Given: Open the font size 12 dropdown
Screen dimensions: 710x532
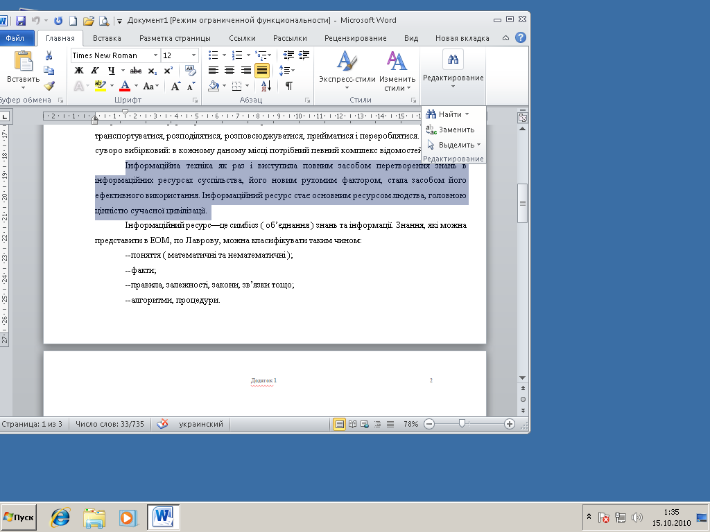Looking at the screenshot, I should [194, 55].
